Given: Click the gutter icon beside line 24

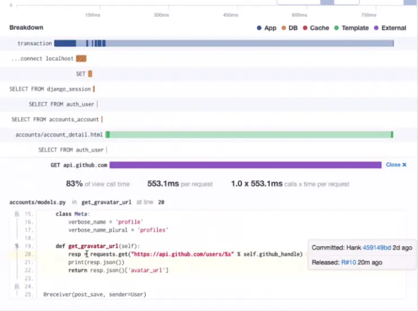Looking at the screenshot, I should pyautogui.click(x=16, y=286).
